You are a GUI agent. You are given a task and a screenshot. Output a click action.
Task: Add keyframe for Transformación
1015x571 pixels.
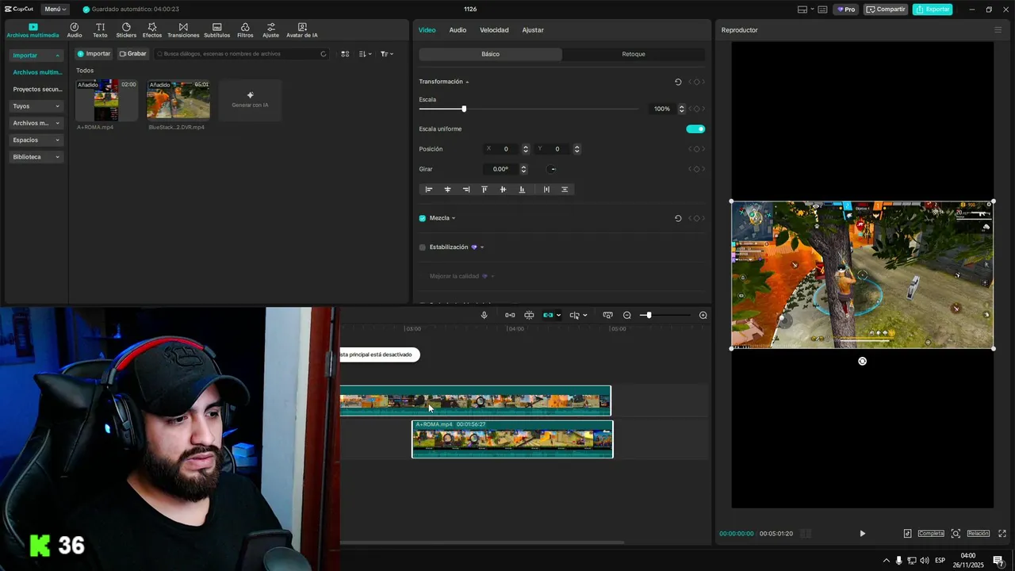[696, 82]
